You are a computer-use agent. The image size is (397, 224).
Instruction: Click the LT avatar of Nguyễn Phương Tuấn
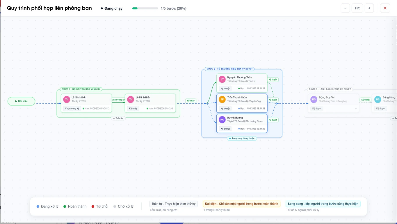(222, 79)
